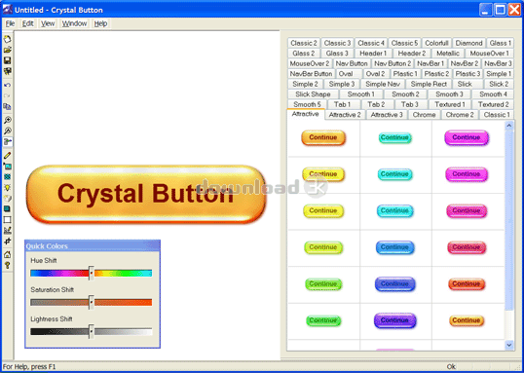The width and height of the screenshot is (524, 373).
Task: Select the pencil text tool icon
Action: (x=8, y=156)
